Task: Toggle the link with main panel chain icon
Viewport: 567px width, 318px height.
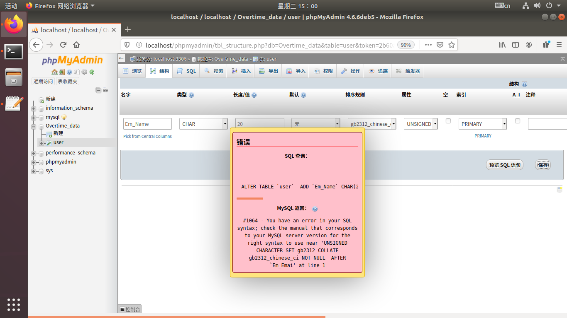Action: click(105, 90)
